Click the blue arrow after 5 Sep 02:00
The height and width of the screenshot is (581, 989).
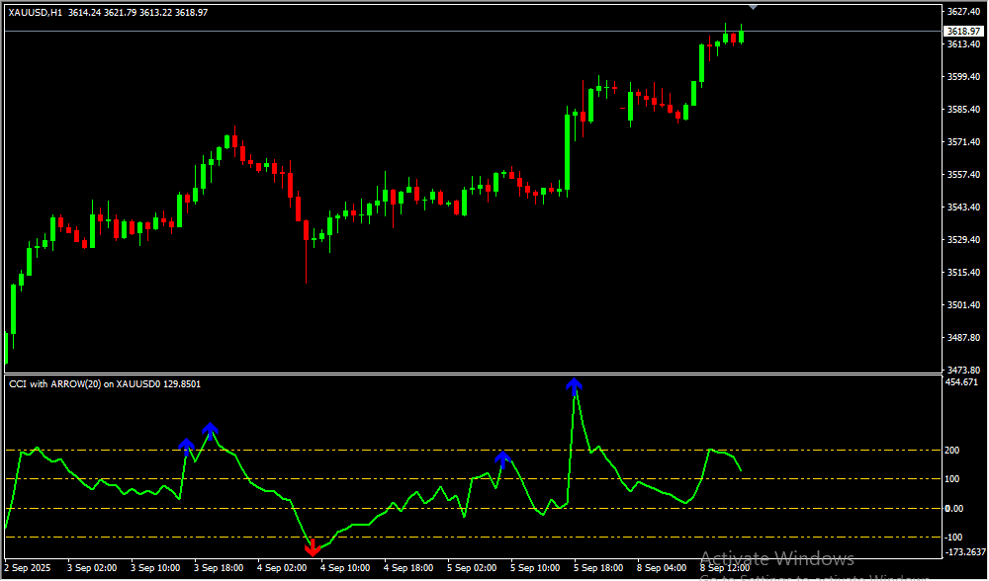pyautogui.click(x=502, y=456)
